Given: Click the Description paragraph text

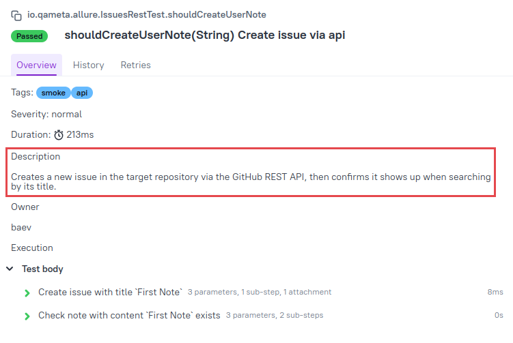Looking at the screenshot, I should tap(251, 181).
